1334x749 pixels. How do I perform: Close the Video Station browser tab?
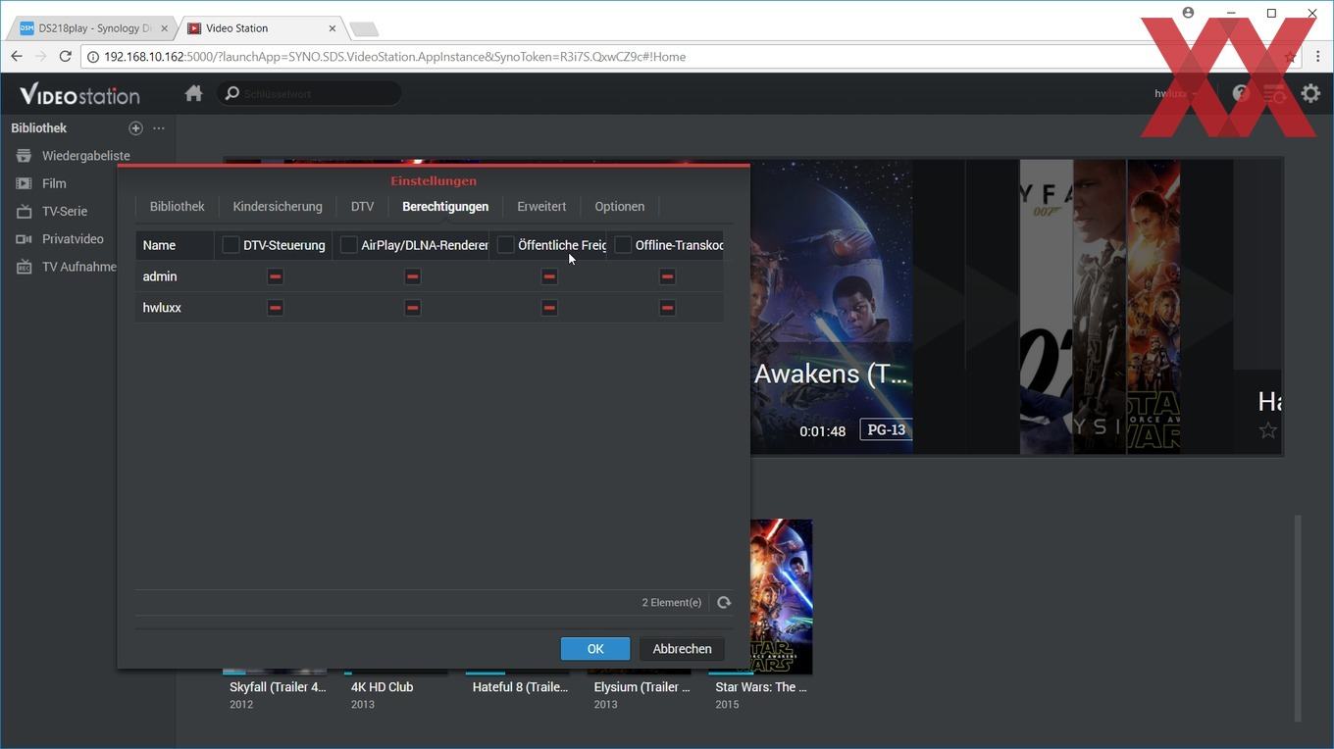(332, 28)
